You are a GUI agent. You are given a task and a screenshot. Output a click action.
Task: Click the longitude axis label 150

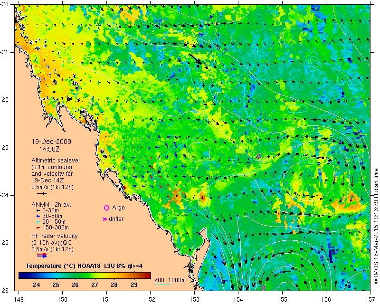[63, 300]
